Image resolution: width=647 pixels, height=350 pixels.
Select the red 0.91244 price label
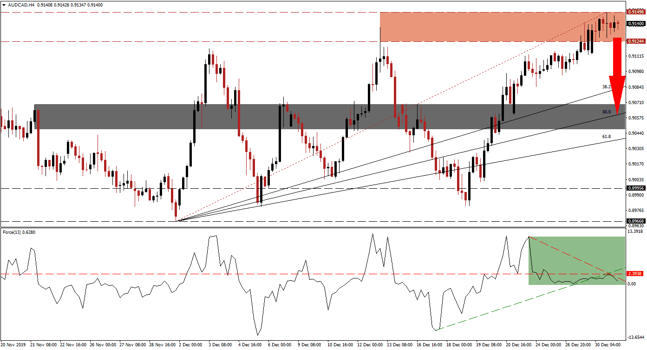635,41
